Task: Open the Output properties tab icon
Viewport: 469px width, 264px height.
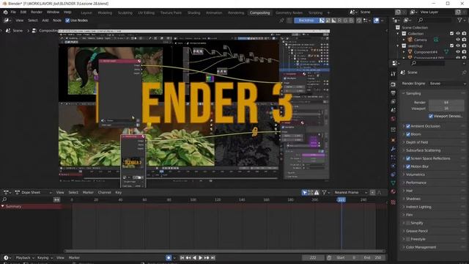Action: pyautogui.click(x=394, y=93)
